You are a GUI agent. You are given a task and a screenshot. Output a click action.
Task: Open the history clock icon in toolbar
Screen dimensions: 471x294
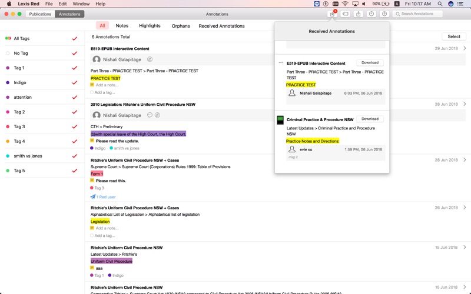[372, 14]
